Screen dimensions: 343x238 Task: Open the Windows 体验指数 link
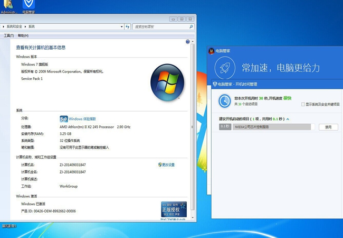click(82, 119)
